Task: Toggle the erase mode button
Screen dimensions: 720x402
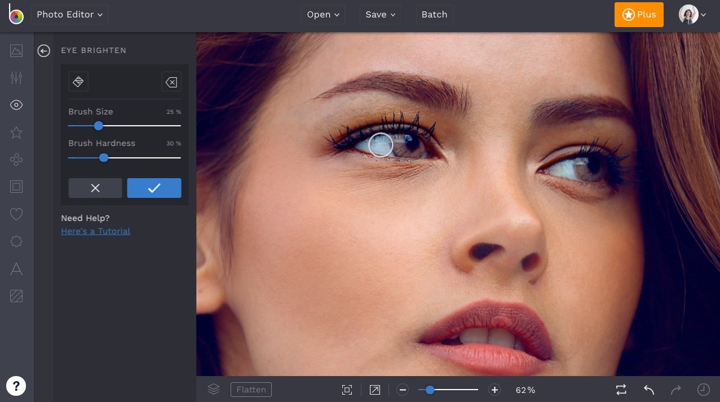Action: 171,82
